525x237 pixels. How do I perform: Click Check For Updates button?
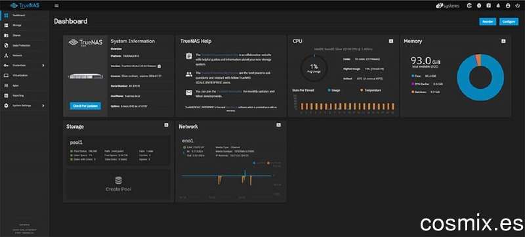(x=85, y=106)
